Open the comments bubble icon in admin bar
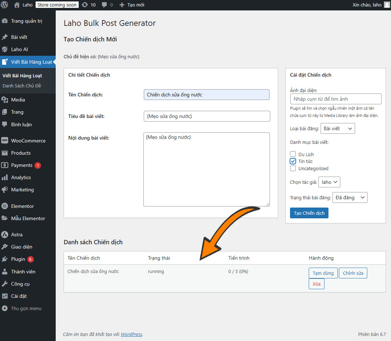The image size is (391, 341). [x=105, y=5]
